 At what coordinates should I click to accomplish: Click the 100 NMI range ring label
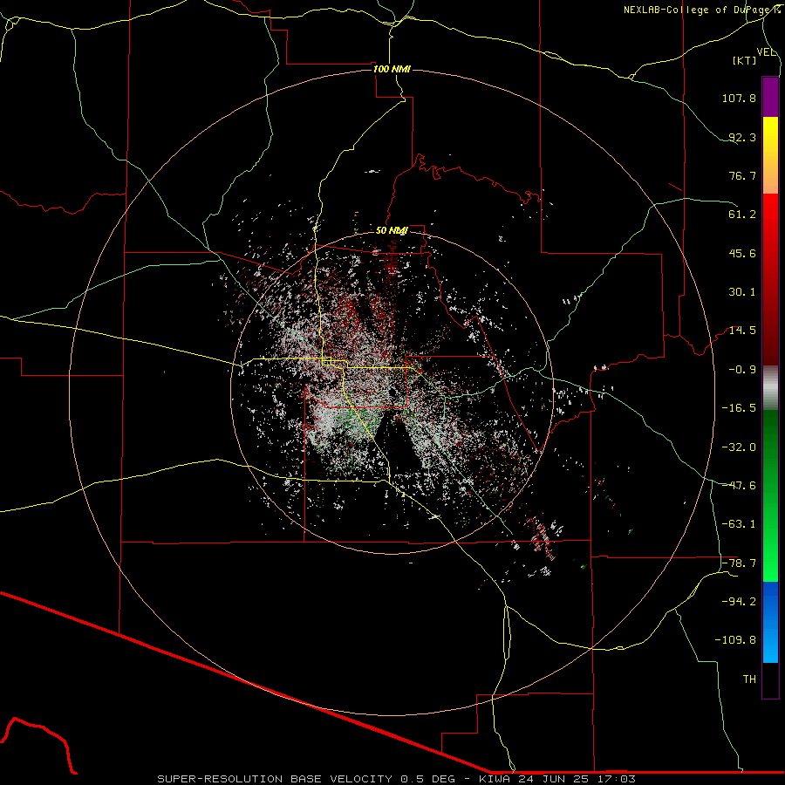pos(392,69)
